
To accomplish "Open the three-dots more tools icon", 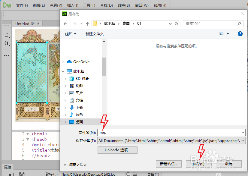I will coord(7,55).
